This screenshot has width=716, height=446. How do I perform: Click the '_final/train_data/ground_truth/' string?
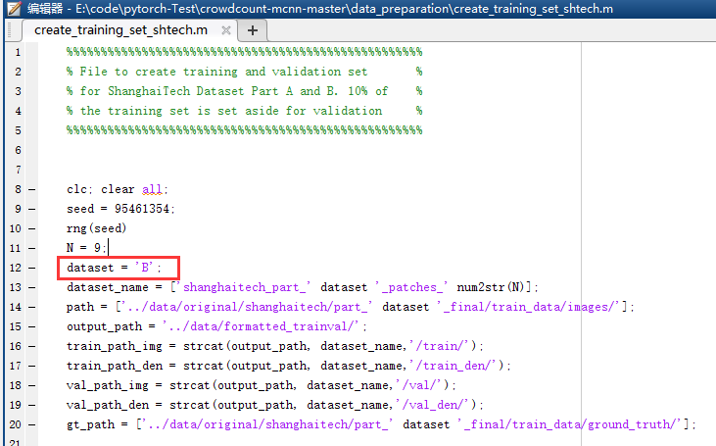pyautogui.click(x=569, y=424)
